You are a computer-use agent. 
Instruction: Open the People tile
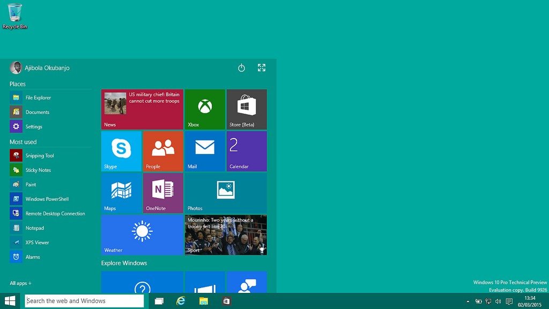[163, 151]
